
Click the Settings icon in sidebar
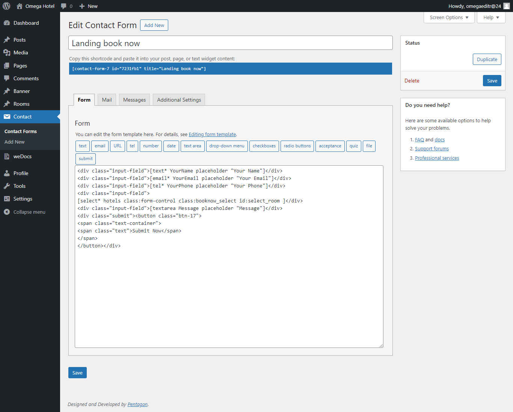[x=7, y=199]
